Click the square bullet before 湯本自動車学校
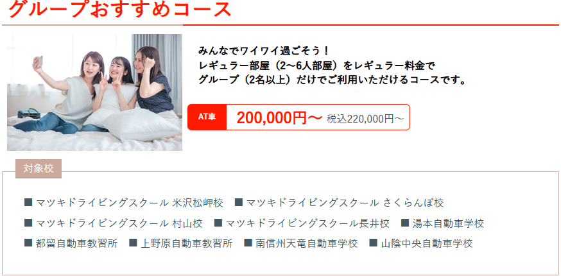 coord(405,223)
